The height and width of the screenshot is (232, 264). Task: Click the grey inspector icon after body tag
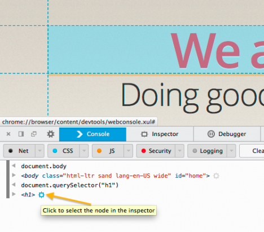(216, 176)
